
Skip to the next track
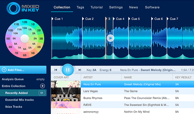point(80,70)
